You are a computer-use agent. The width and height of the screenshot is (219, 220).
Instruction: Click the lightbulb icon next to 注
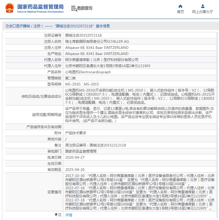56,214
